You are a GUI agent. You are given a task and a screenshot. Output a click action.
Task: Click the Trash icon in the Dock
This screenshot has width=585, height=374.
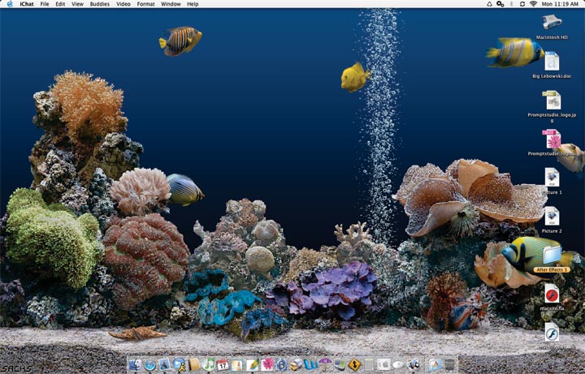[x=449, y=365]
